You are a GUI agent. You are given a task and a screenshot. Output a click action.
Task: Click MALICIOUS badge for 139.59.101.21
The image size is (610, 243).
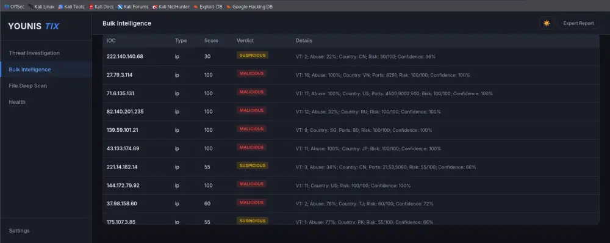tap(251, 128)
